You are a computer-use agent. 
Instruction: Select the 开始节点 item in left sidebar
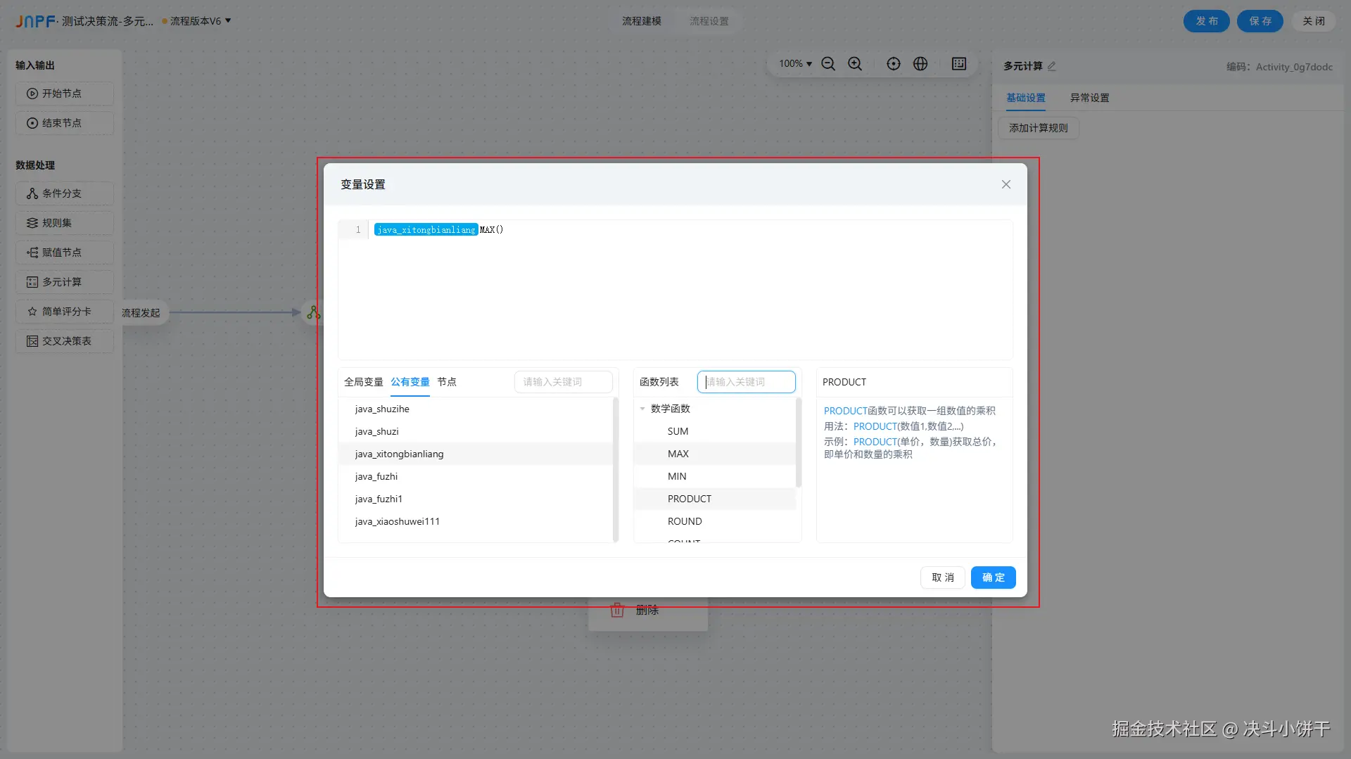(64, 93)
